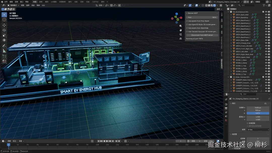Play the animation forward

[107, 141]
